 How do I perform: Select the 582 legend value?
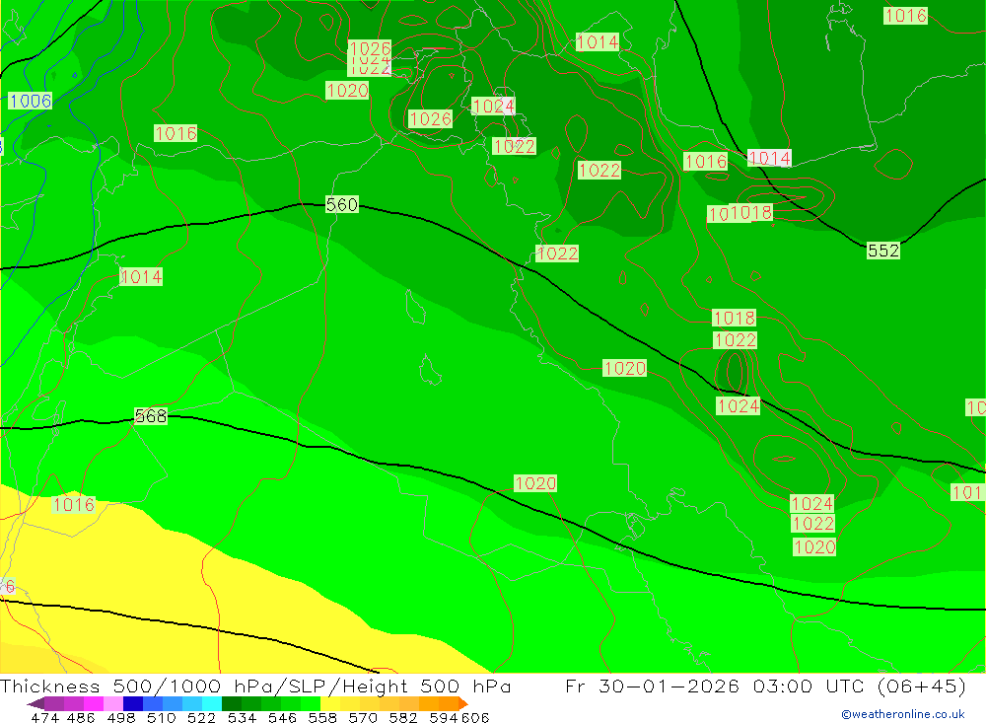[402, 718]
